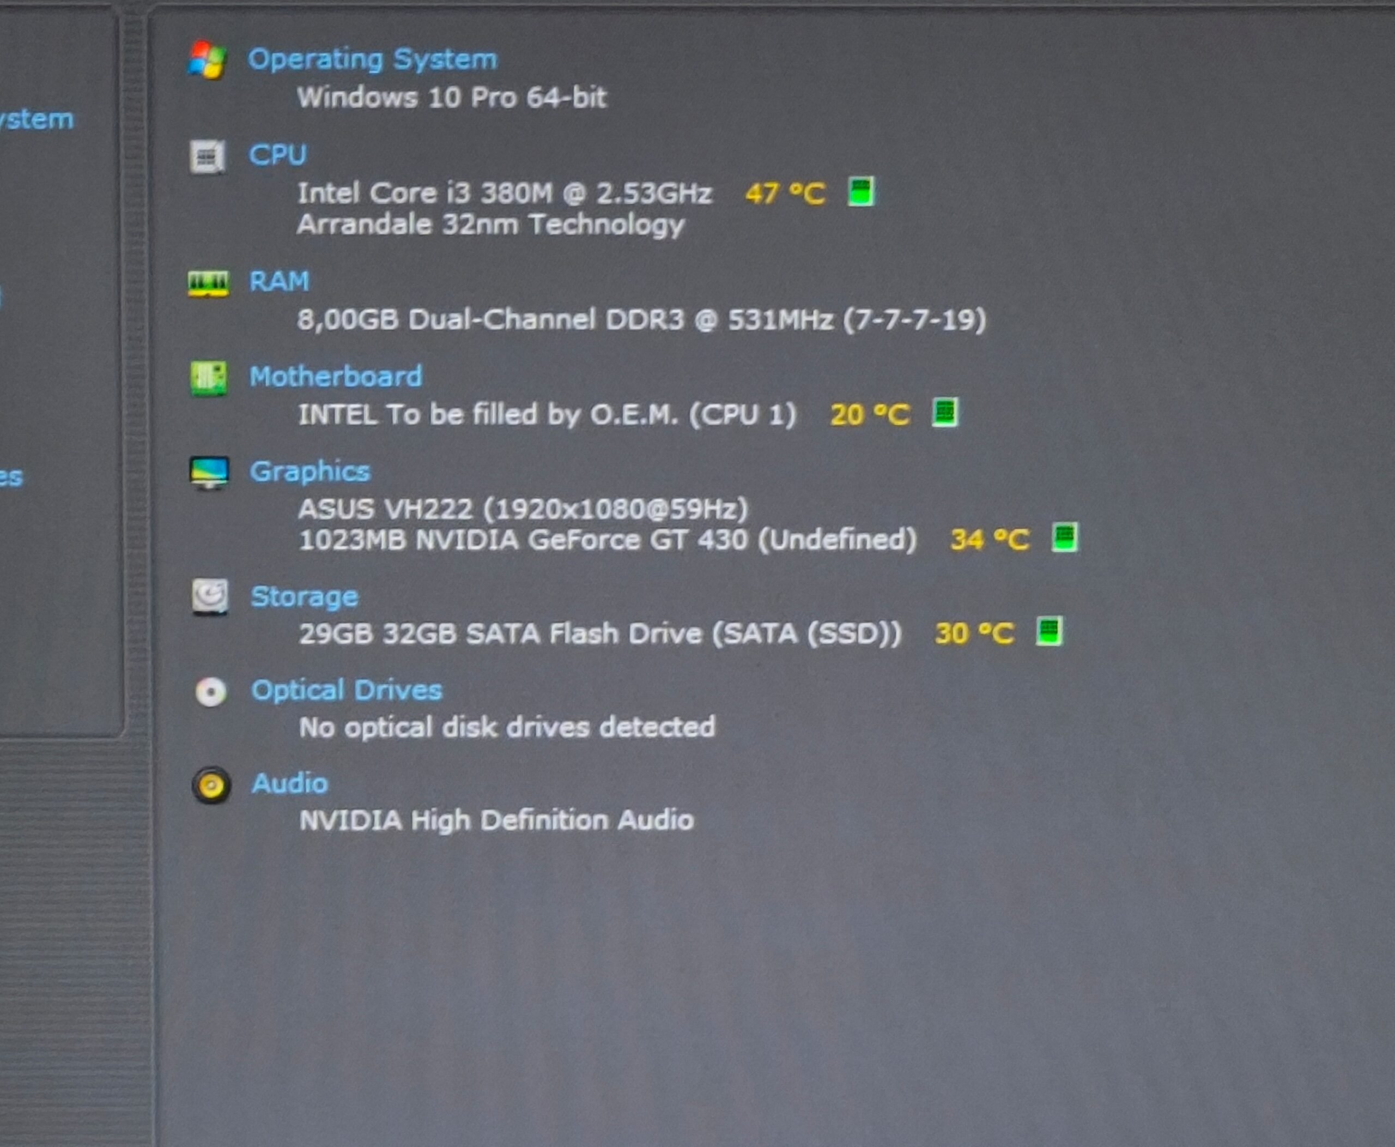Select the '8,00GB Dual-Channel DDR3' RAM line
Image resolution: width=1395 pixels, height=1147 pixels.
(x=642, y=321)
